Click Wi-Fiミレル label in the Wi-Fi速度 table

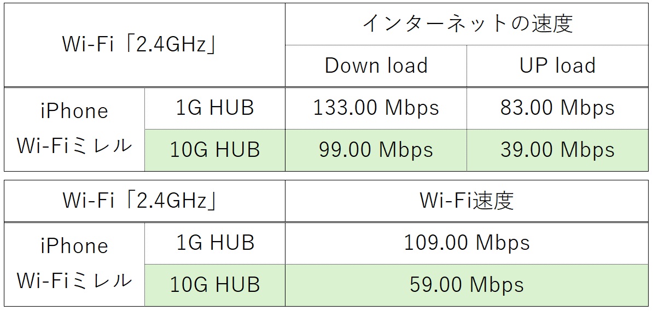coord(74,281)
